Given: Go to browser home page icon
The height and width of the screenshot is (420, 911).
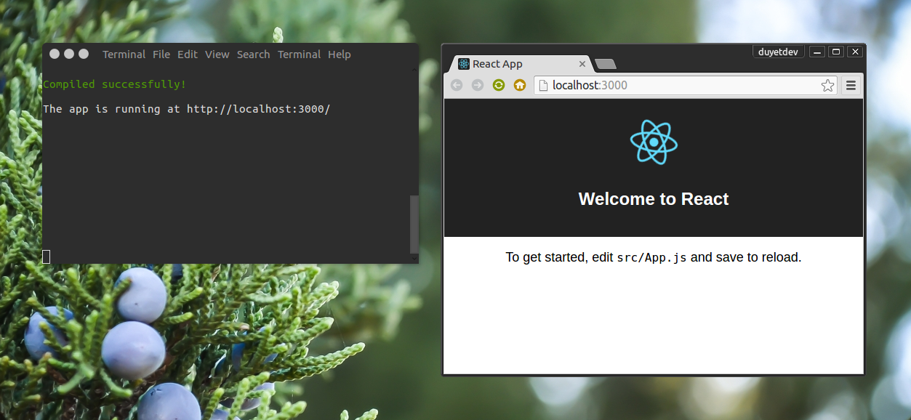Looking at the screenshot, I should tap(520, 85).
